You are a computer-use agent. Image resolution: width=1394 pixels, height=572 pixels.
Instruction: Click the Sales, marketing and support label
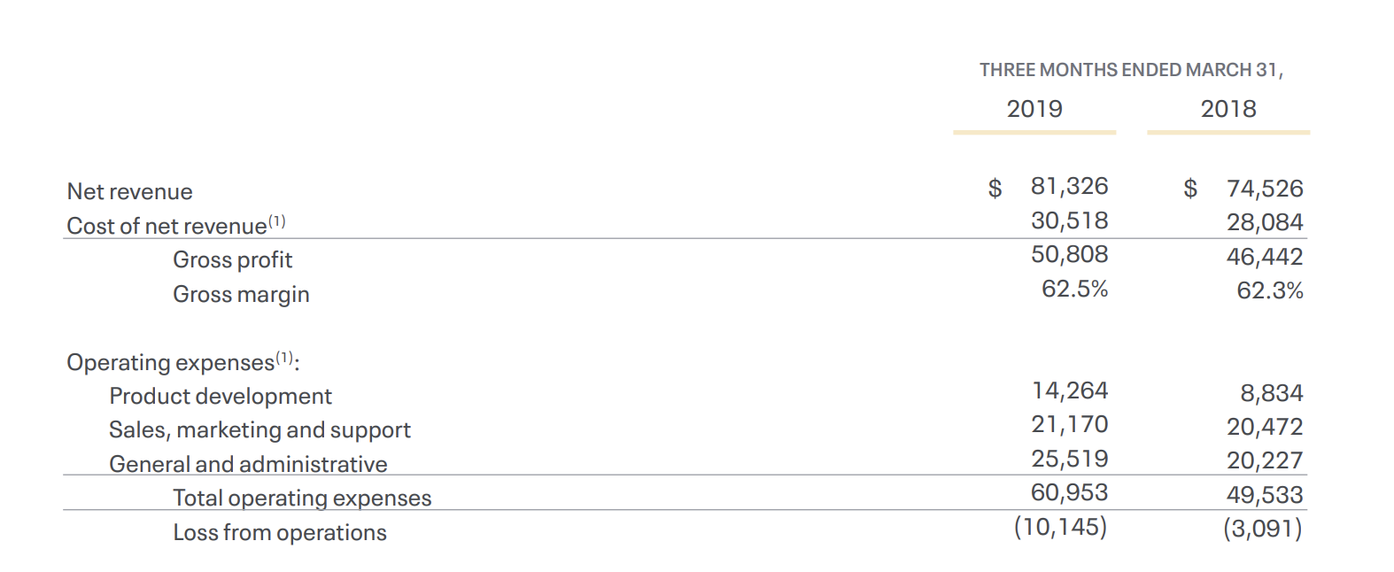point(259,429)
